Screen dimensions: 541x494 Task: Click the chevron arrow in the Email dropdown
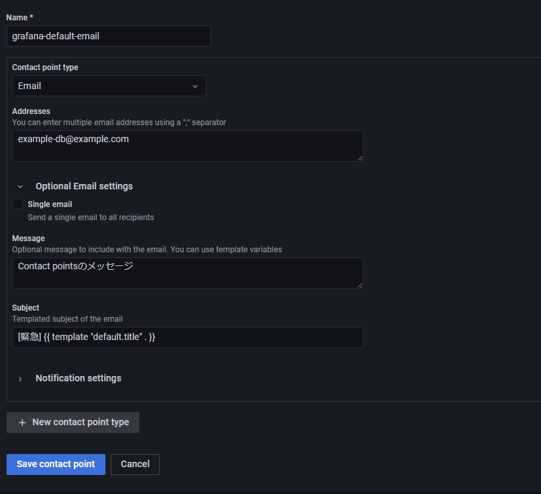(x=195, y=86)
